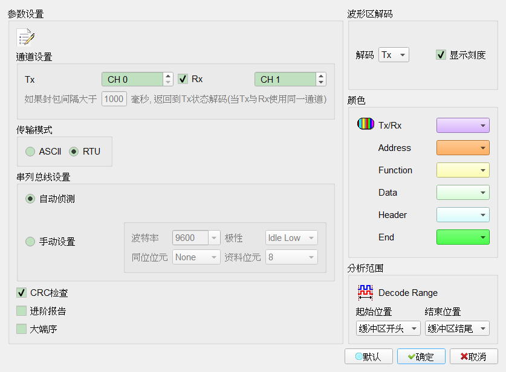506x372 pixels.
Task: Click the Tx CH 0 channel field
Action: pos(132,79)
